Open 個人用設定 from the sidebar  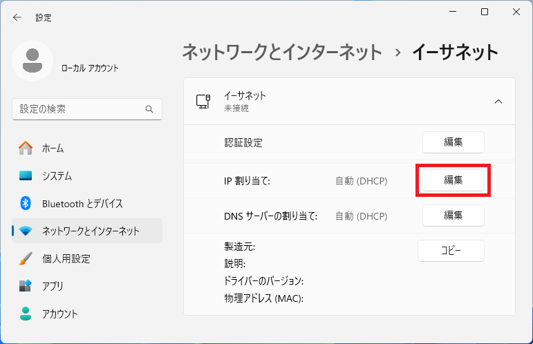tap(66, 258)
